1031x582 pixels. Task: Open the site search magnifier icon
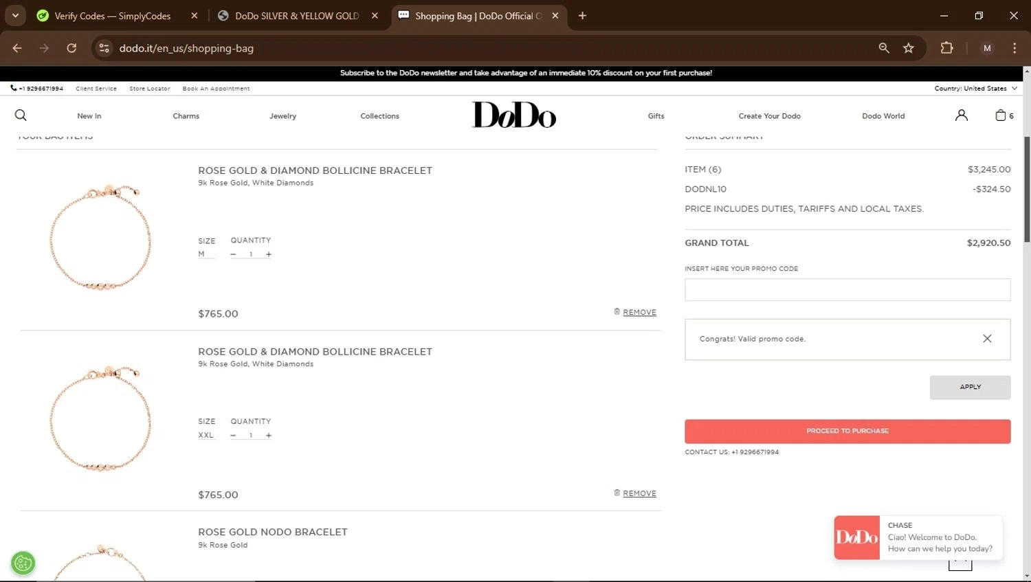coord(21,115)
